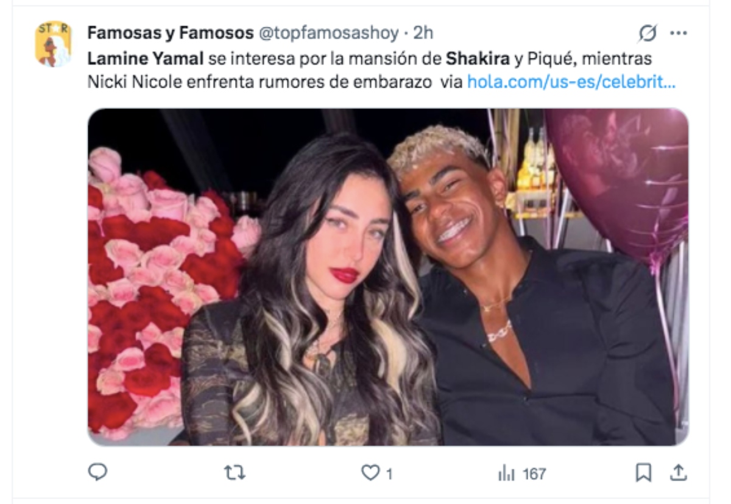Click the 167 views counter
Image resolution: width=731 pixels, height=504 pixels.
535,474
